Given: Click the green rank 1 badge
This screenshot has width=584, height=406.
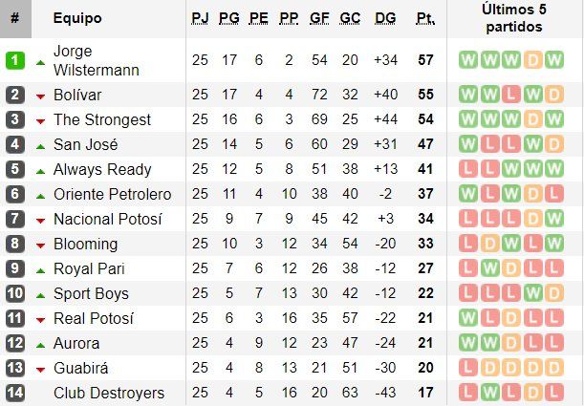Looking at the screenshot, I should point(15,60).
